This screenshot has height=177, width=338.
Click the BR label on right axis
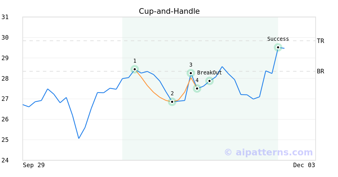(321, 71)
